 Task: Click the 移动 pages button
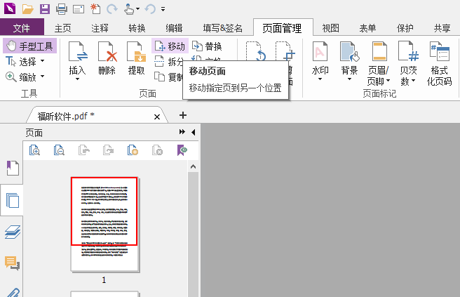[170, 46]
